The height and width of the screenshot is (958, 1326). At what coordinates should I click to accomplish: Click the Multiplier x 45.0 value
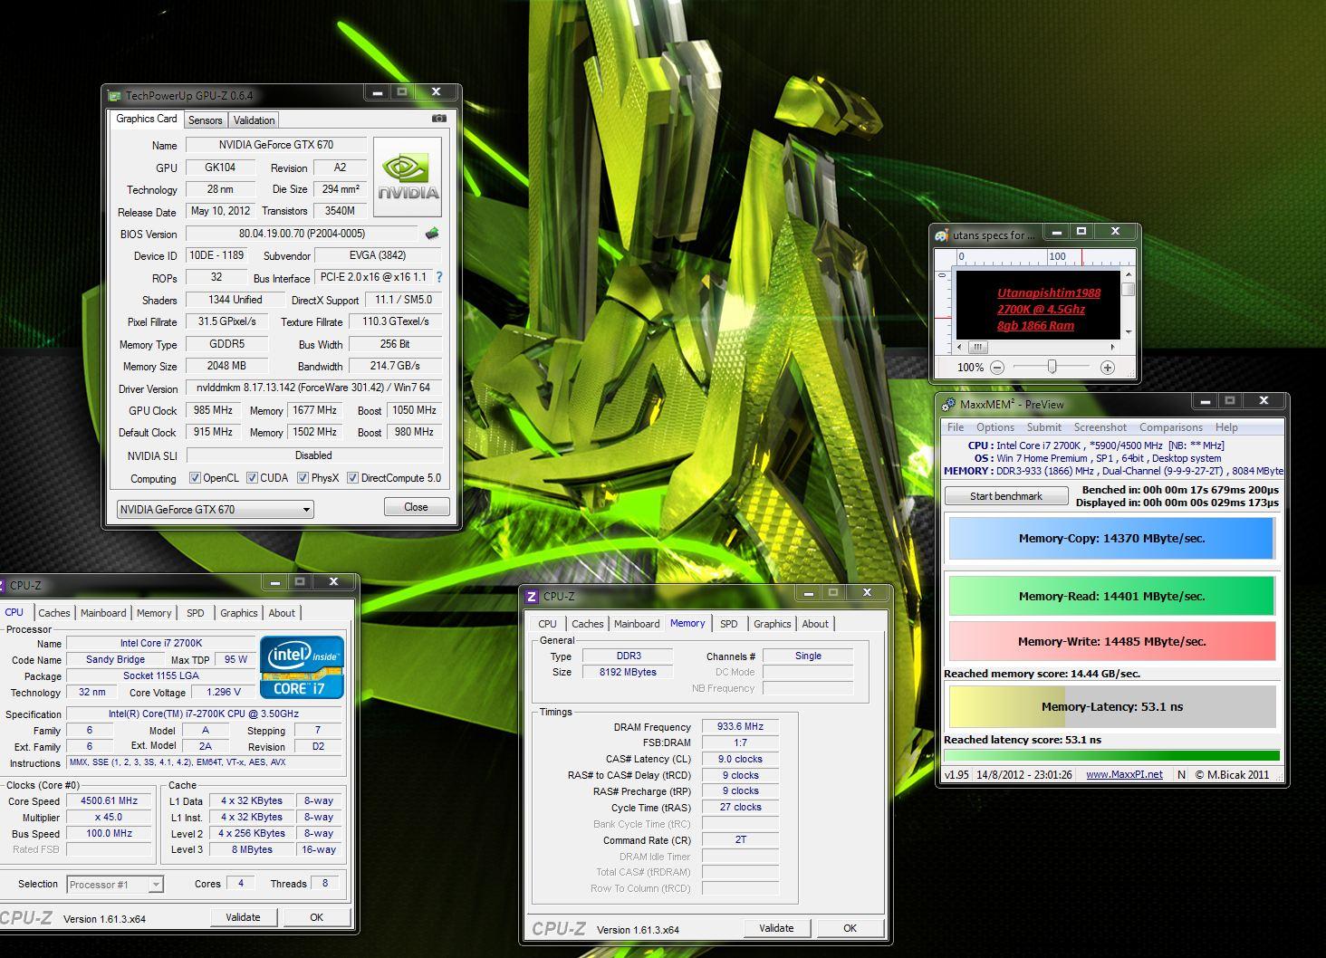pyautogui.click(x=109, y=817)
